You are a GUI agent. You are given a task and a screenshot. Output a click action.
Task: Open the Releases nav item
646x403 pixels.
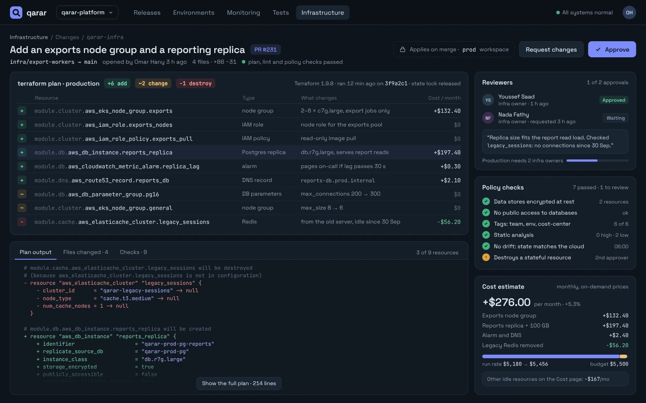pos(147,13)
